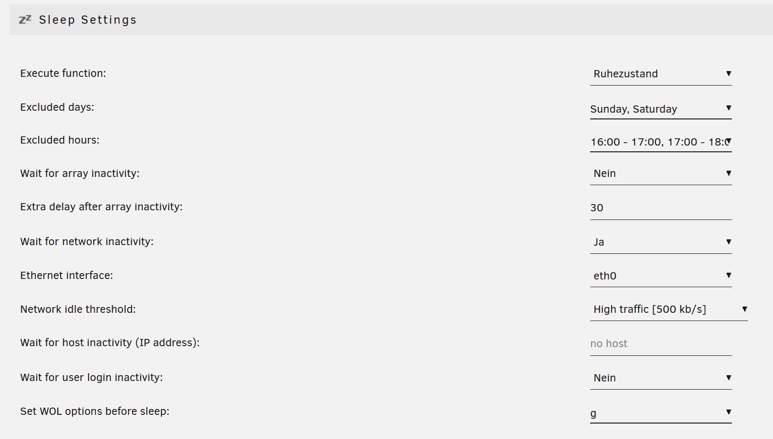Click the arrow of Excluded days dropdown
The width and height of the screenshot is (773, 439).
click(x=728, y=108)
